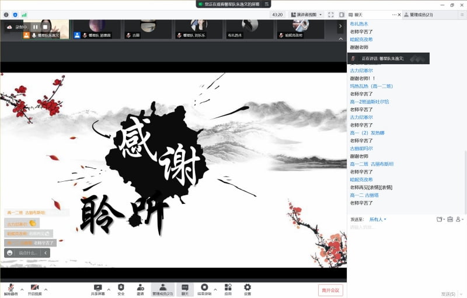Pause the recording in the 录制中 bar
This screenshot has width=467, height=298.
[35, 27]
